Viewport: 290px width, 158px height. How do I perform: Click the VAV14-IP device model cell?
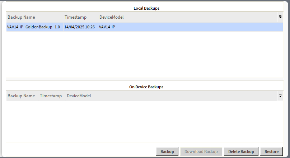pyautogui.click(x=107, y=27)
